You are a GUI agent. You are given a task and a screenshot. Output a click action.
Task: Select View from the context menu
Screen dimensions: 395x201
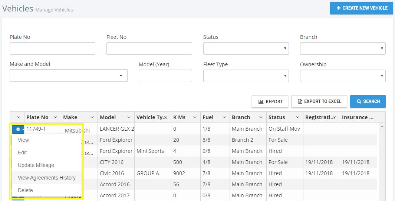point(23,140)
